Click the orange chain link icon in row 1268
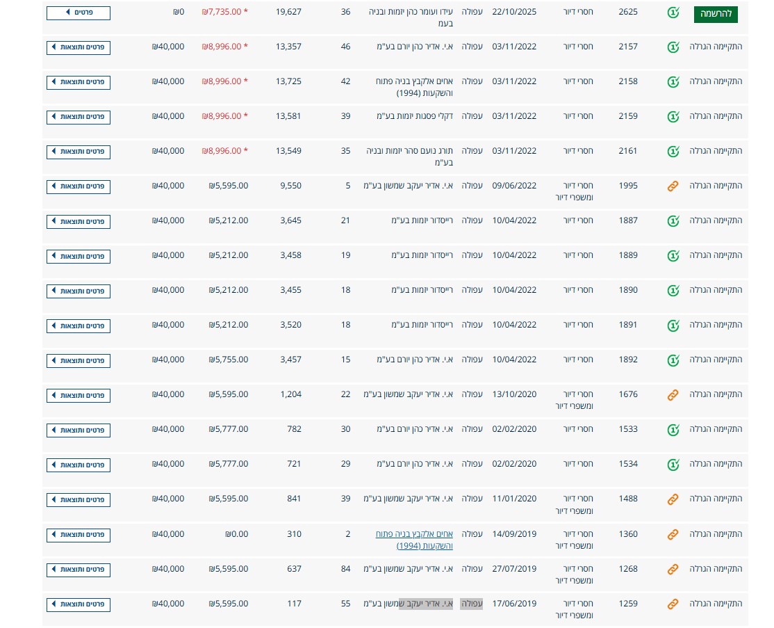 pyautogui.click(x=673, y=569)
